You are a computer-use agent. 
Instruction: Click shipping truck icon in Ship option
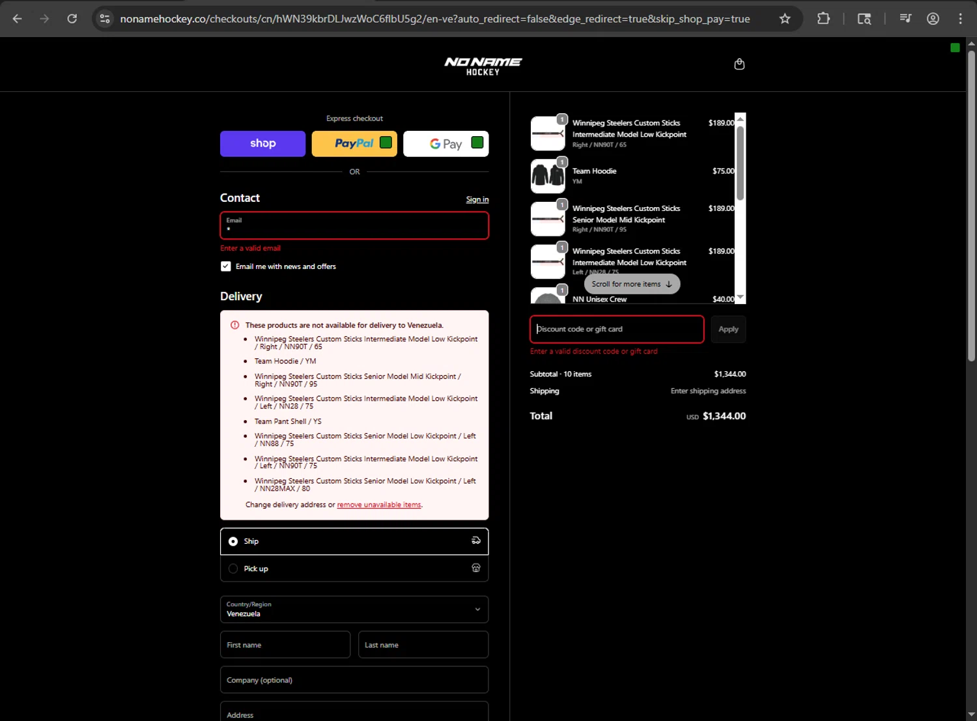[476, 541]
